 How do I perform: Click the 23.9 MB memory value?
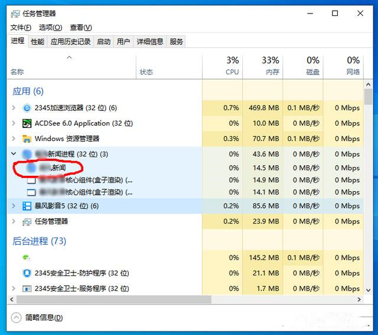point(266,221)
